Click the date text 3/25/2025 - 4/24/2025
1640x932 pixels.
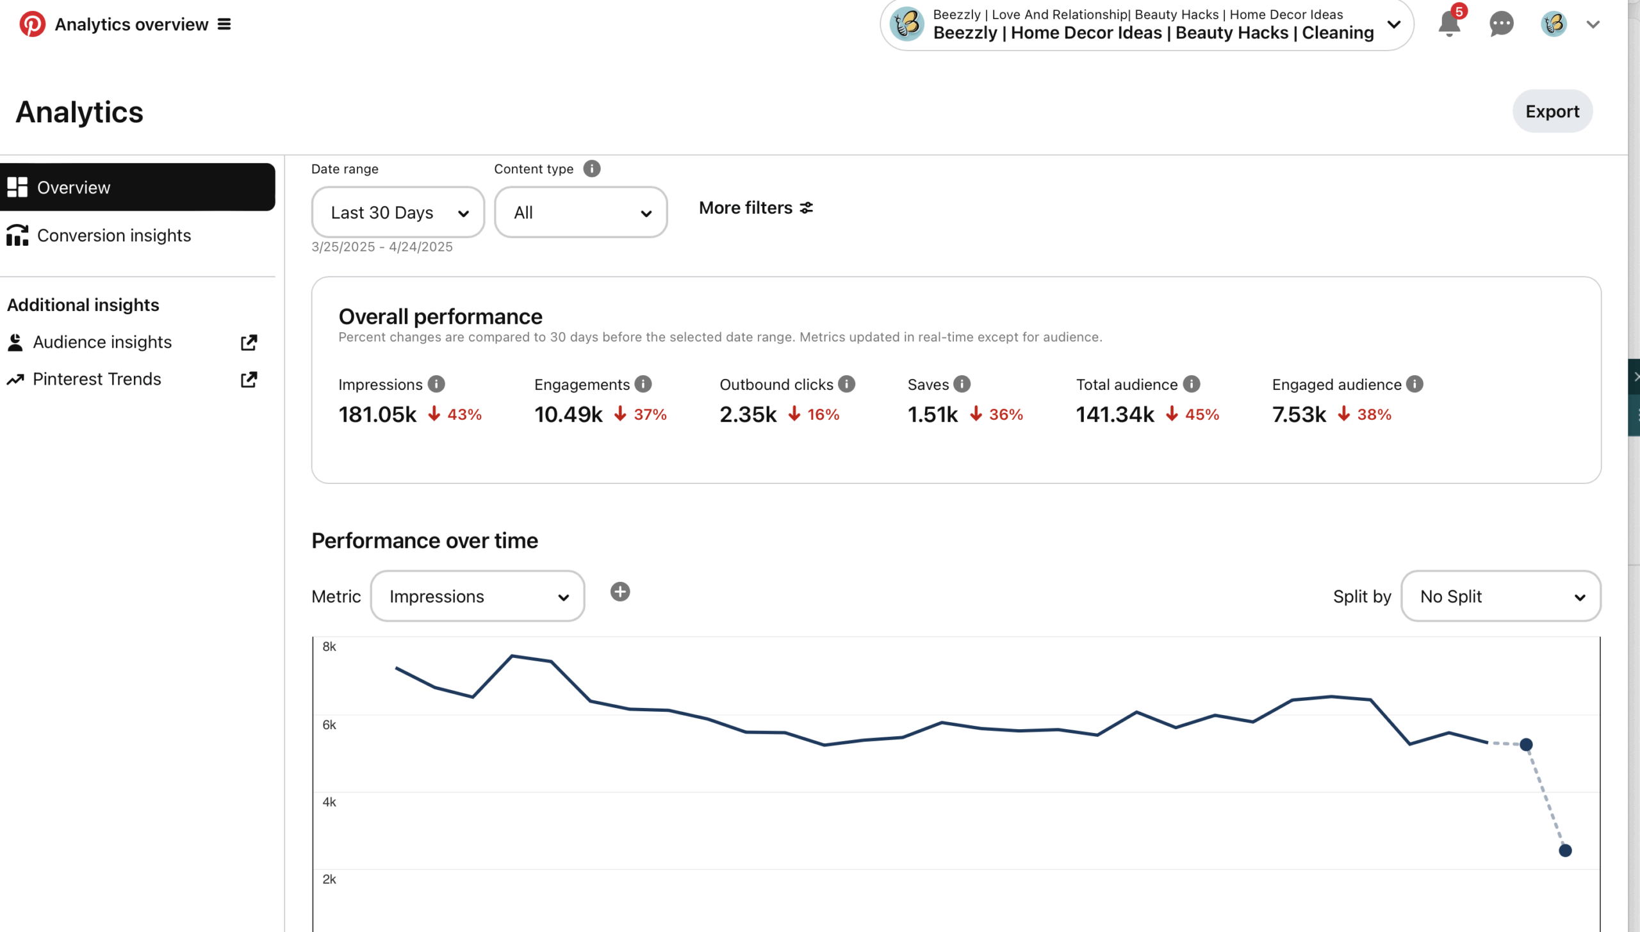coord(382,247)
